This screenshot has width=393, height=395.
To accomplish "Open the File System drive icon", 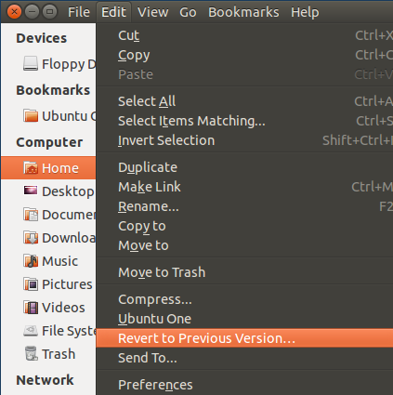I will pyautogui.click(x=31, y=331).
